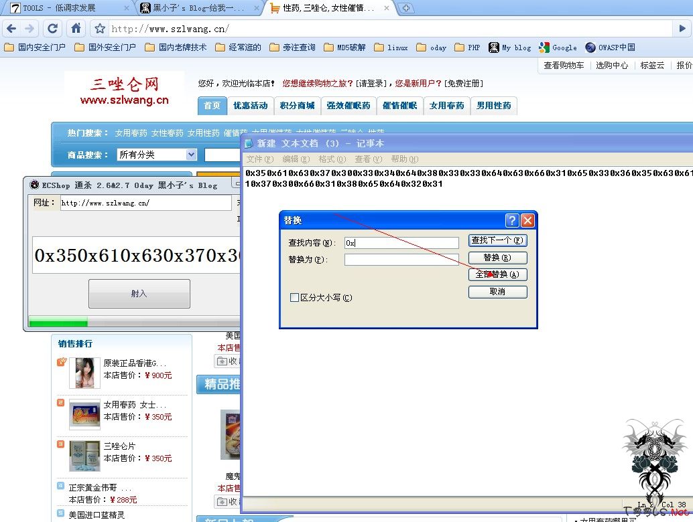Click 查找下一个 button
The height and width of the screenshot is (522, 693).
pos(498,240)
